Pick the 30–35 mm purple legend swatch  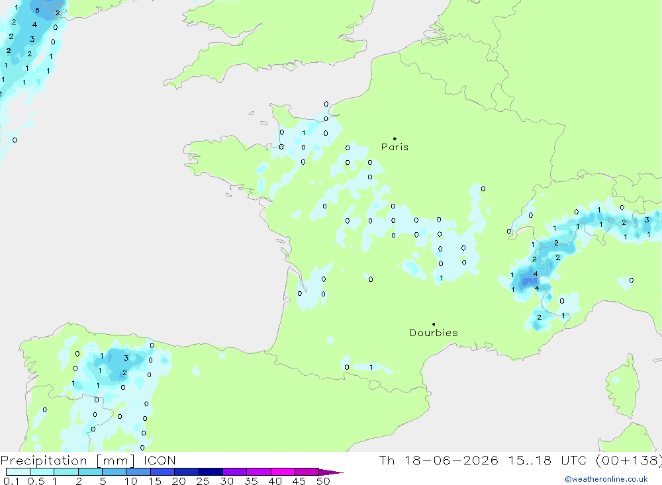[x=235, y=472]
